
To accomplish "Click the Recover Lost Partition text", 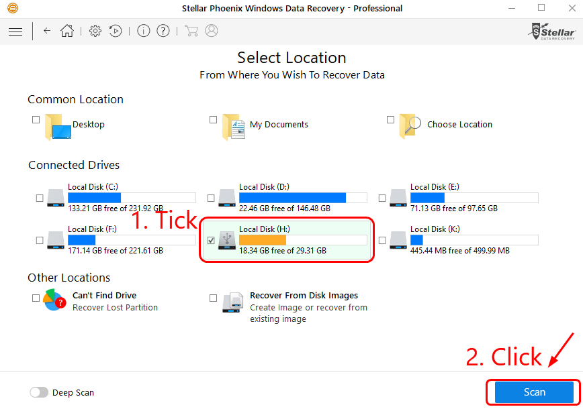I will click(x=115, y=308).
